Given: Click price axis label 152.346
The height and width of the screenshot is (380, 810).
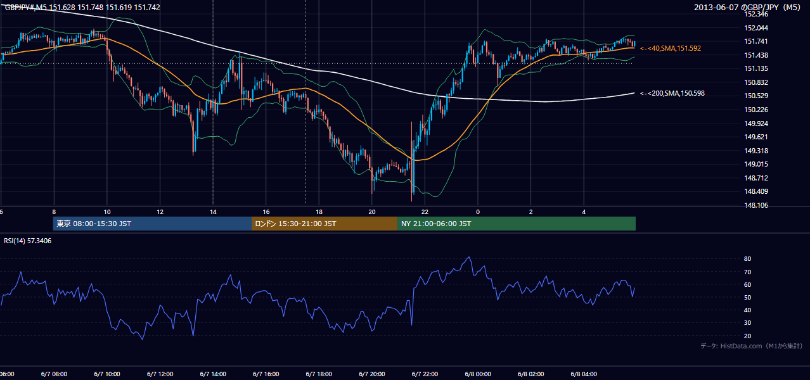Looking at the screenshot, I should point(755,14).
